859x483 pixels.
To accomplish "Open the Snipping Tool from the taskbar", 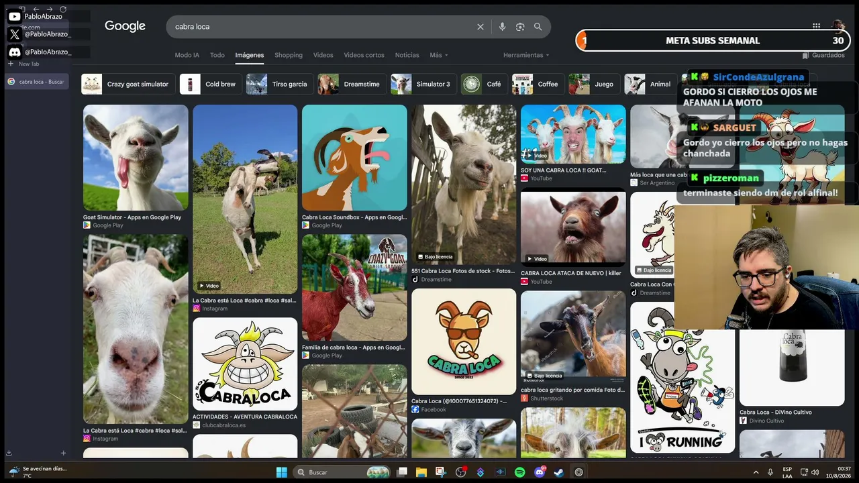I will (x=442, y=472).
